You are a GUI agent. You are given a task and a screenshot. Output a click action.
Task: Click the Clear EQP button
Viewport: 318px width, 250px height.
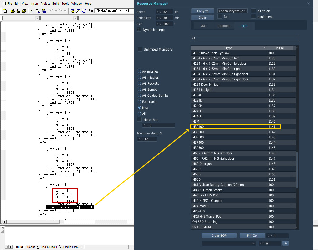point(219,236)
